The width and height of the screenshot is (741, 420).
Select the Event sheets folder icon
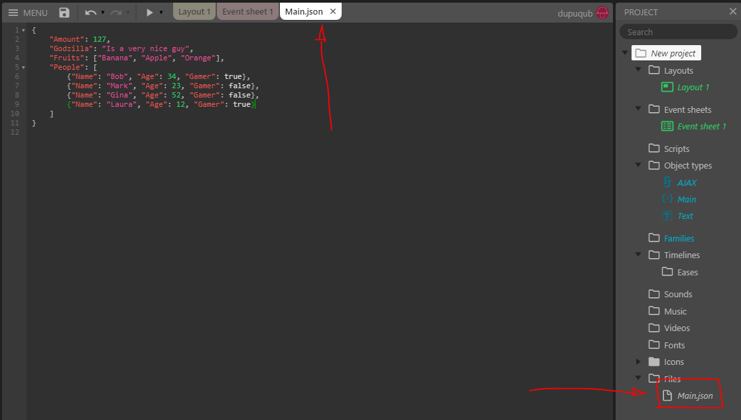click(x=654, y=109)
